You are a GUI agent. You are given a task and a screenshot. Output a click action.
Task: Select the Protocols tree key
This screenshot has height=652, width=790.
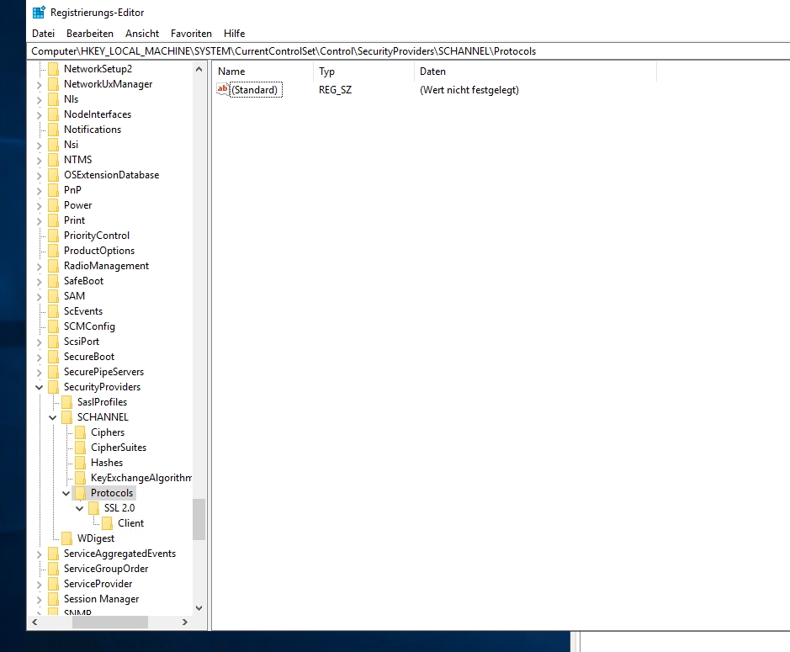[112, 493]
